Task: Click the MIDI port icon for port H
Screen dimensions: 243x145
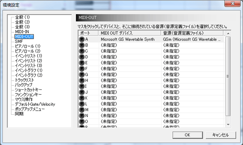Action: pyautogui.click(x=82, y=80)
